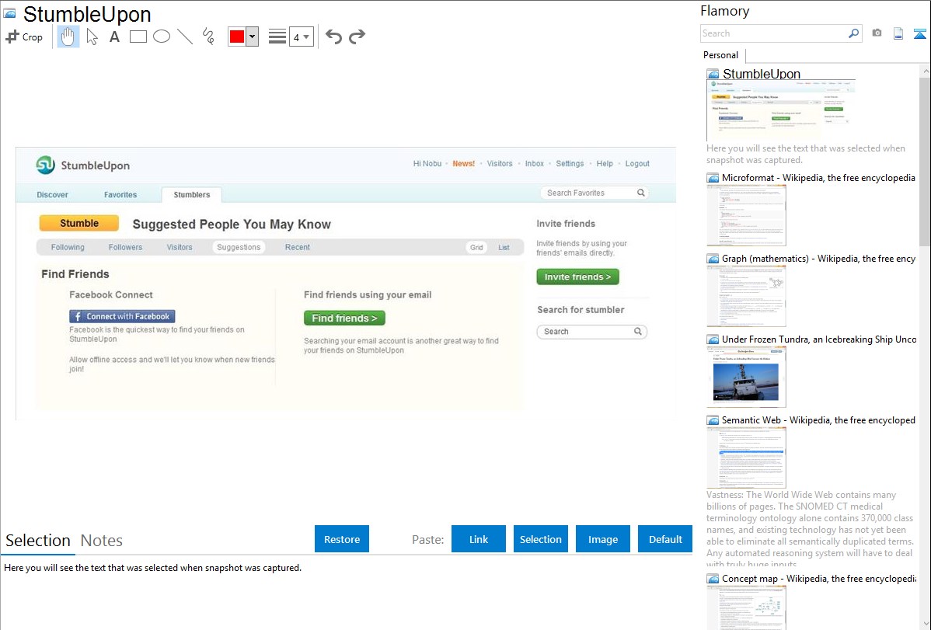Screen dimensions: 931x630
Task: Click the Logout link in header
Action: point(638,164)
